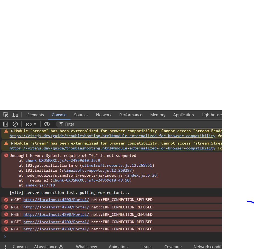Click the second stream warning triangle icon
Screen dimensions: 254x249
click(6, 143)
